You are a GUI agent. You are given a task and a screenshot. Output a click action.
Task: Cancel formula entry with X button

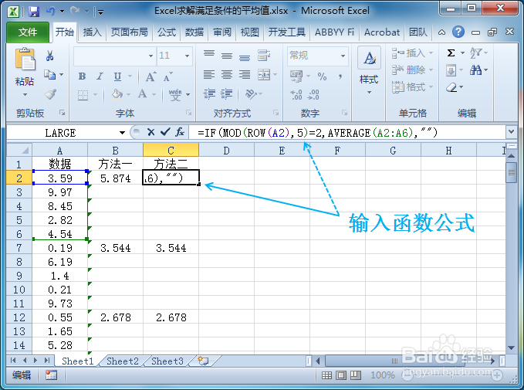tap(150, 132)
